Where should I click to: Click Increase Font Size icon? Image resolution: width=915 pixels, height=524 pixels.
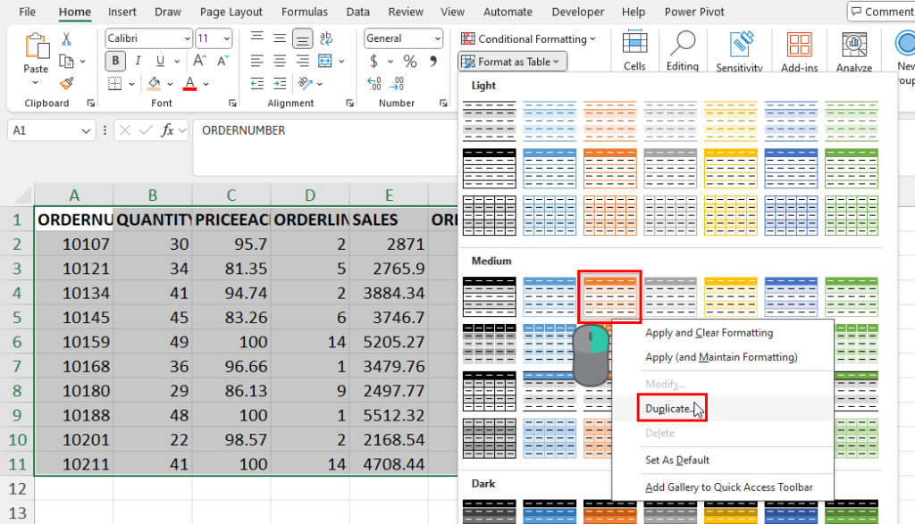tap(199, 61)
